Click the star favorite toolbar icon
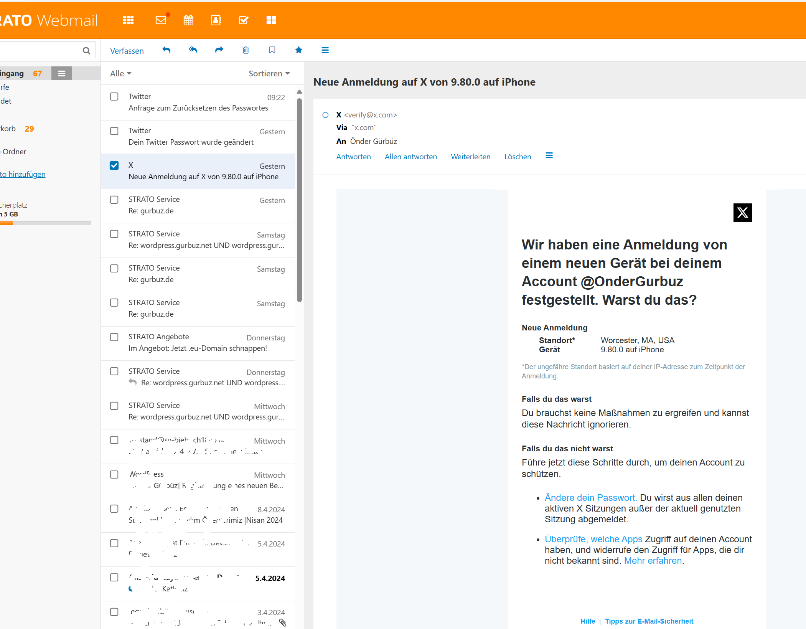The width and height of the screenshot is (806, 629). (299, 50)
